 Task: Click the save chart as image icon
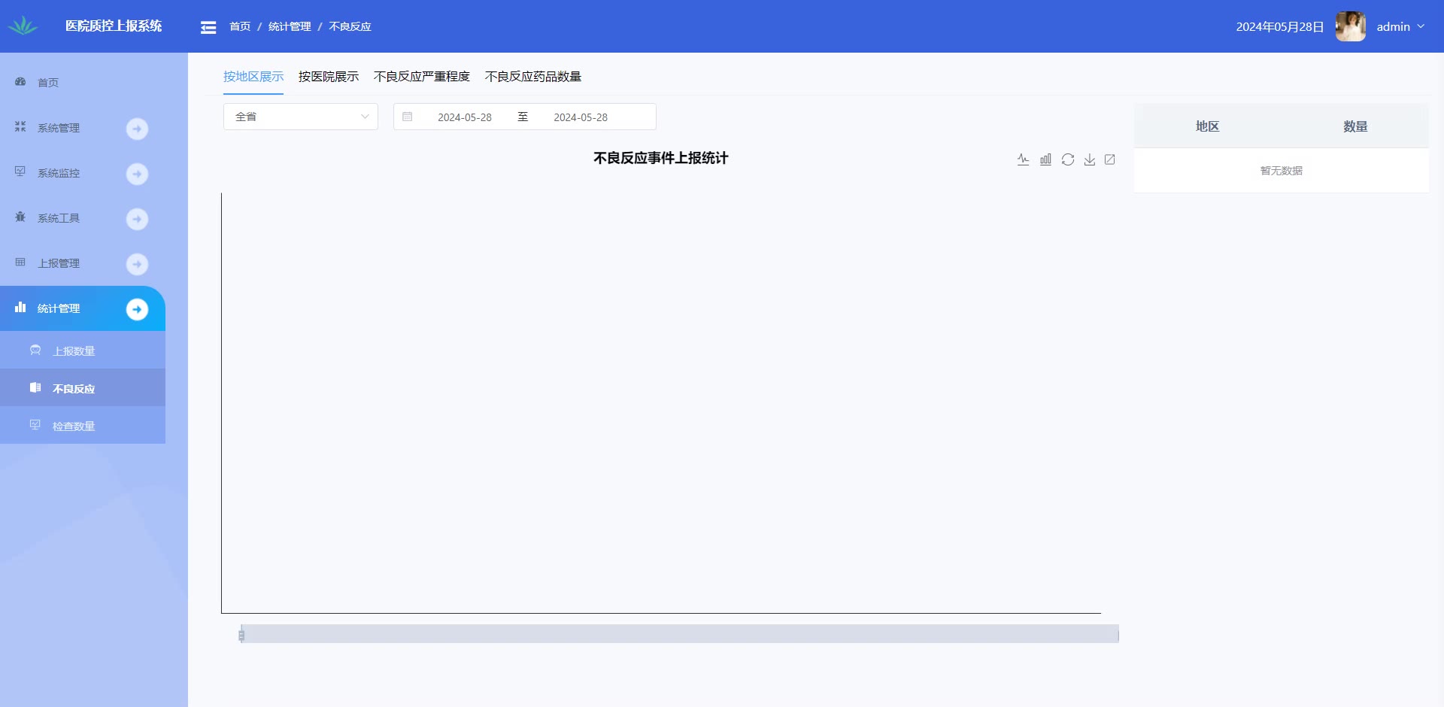(x=1089, y=159)
